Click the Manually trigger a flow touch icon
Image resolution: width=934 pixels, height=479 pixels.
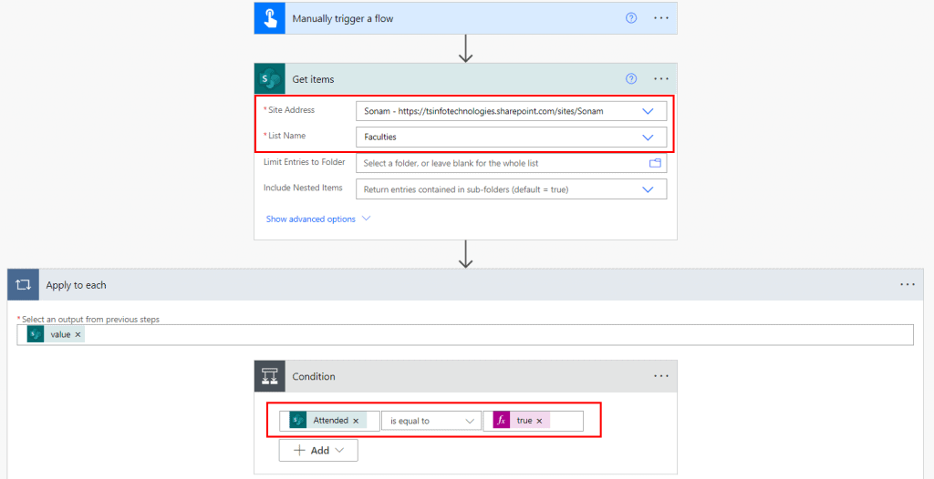point(270,18)
